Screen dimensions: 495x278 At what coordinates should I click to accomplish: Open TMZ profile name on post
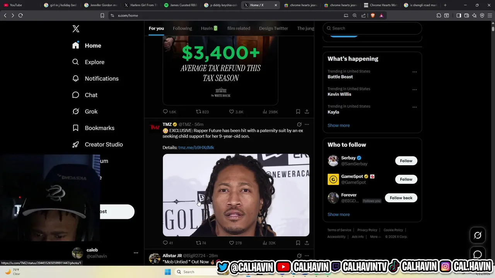click(x=167, y=124)
